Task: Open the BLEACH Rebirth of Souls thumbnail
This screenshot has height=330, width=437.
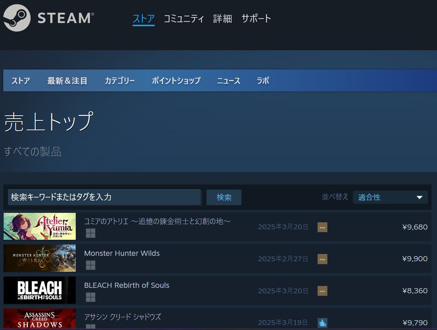Action: pos(40,290)
